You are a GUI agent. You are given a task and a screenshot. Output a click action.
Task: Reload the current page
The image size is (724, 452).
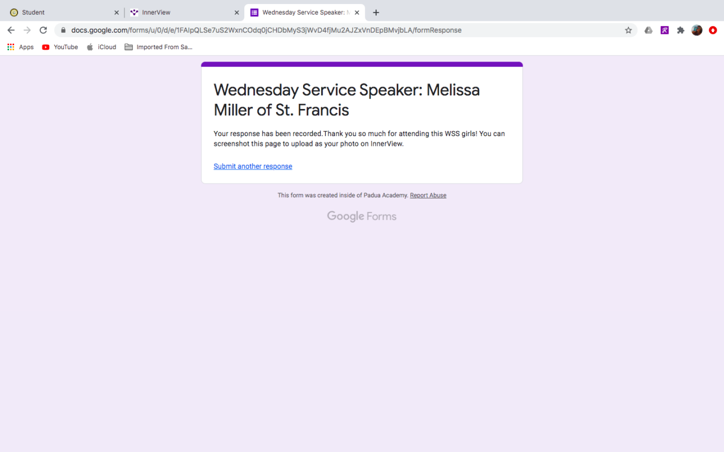pos(43,31)
